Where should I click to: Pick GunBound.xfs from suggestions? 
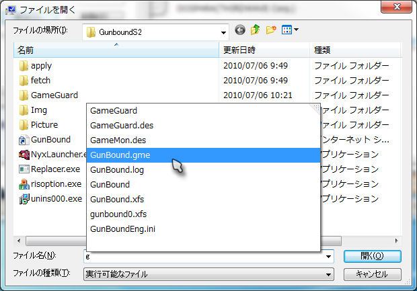pyautogui.click(x=203, y=200)
